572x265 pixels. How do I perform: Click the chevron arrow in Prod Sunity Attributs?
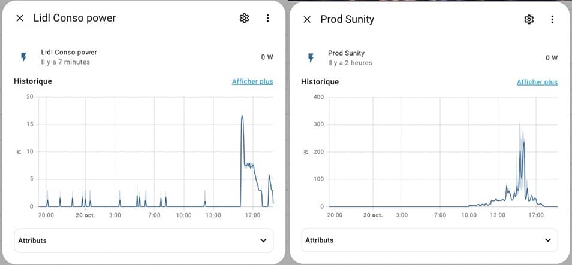547,240
